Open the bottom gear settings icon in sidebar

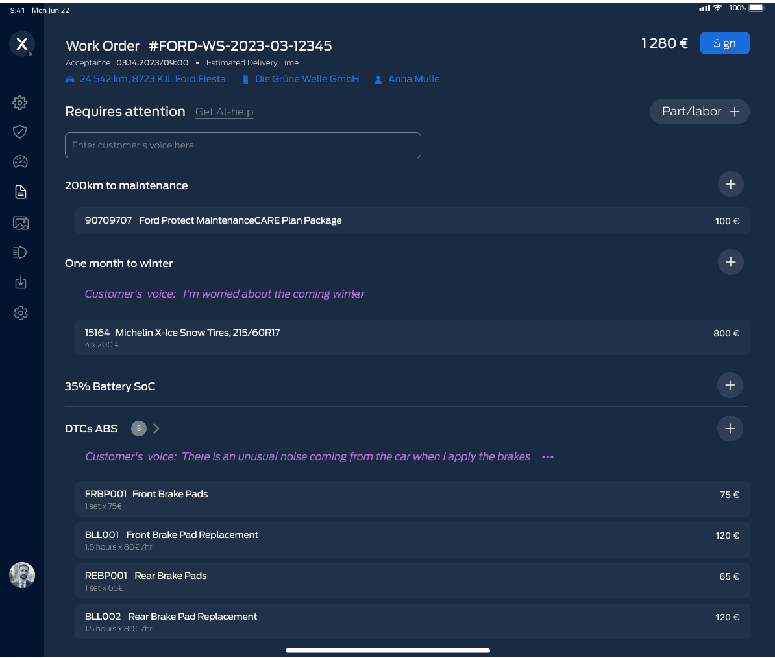[20, 313]
